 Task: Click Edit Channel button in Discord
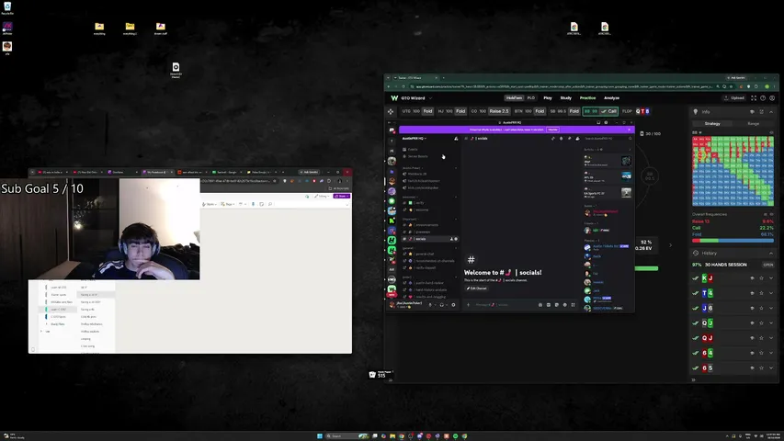pos(476,288)
